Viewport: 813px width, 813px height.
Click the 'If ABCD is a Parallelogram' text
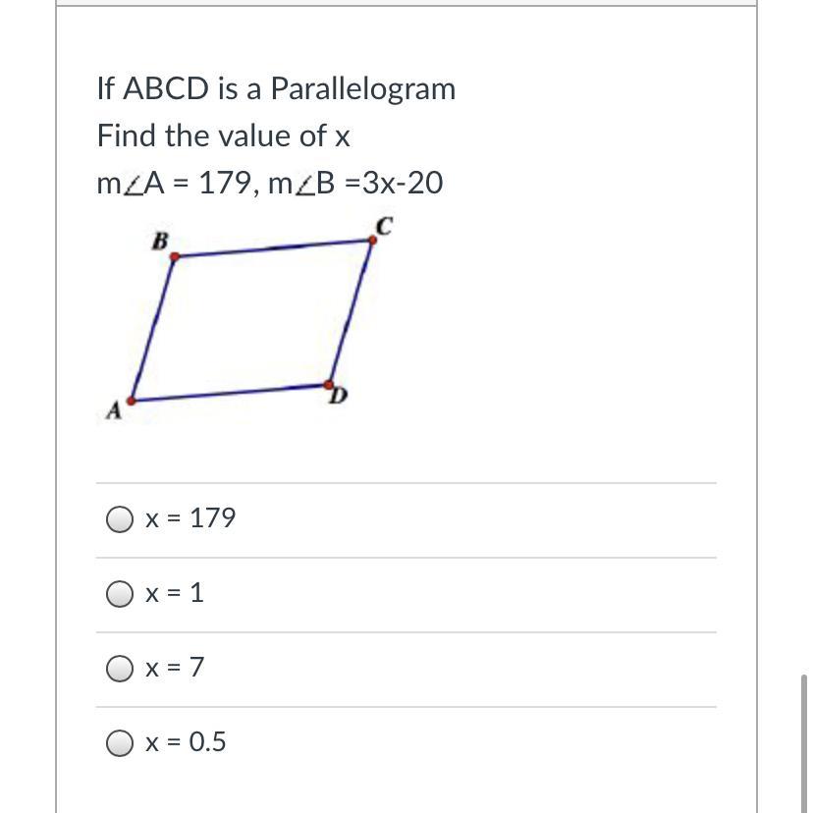[x=276, y=88]
